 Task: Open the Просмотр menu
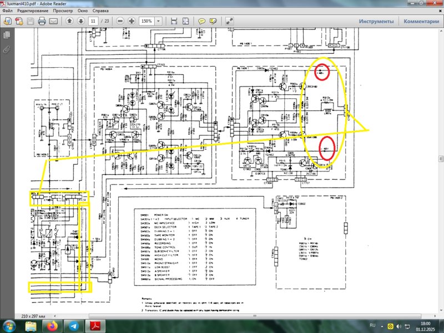click(x=63, y=11)
